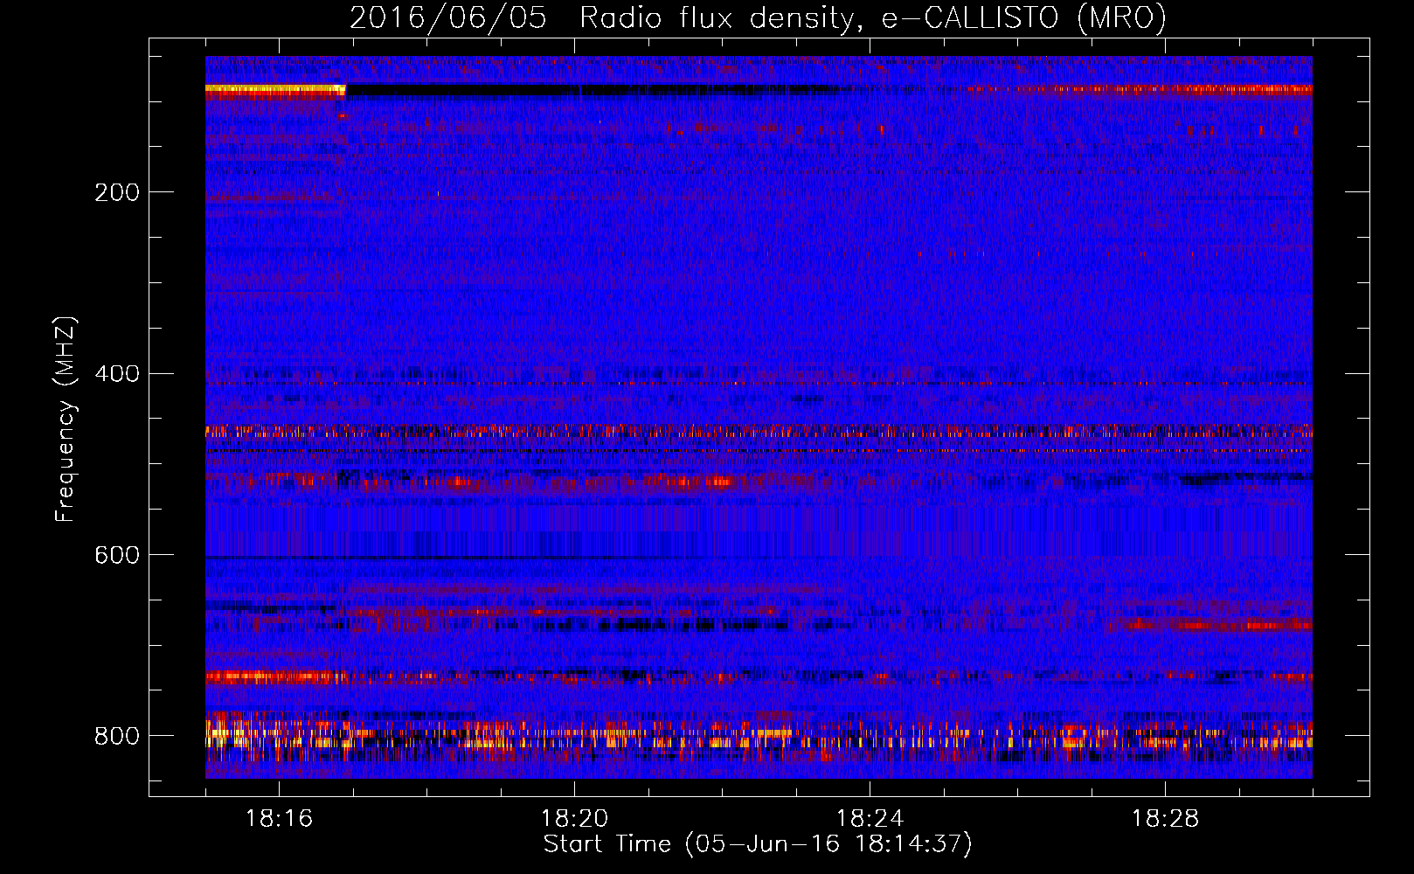Click the 18:28 time axis label

click(1165, 819)
